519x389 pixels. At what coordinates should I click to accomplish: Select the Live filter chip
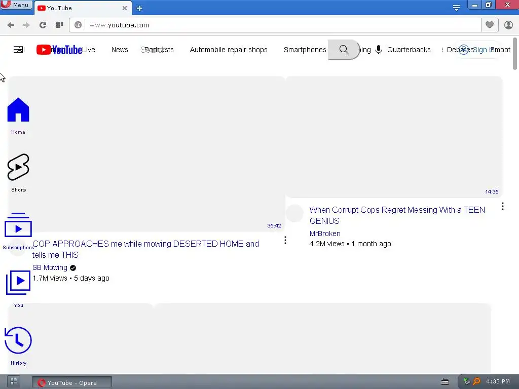(x=88, y=50)
